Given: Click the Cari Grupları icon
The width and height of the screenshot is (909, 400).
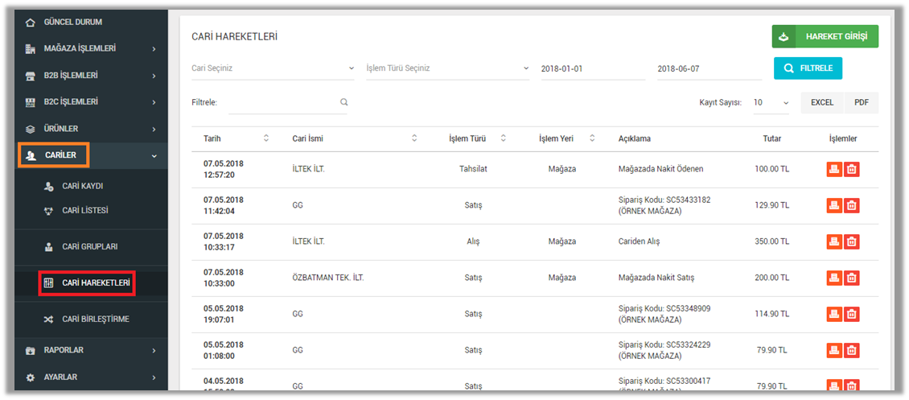Looking at the screenshot, I should pos(47,247).
